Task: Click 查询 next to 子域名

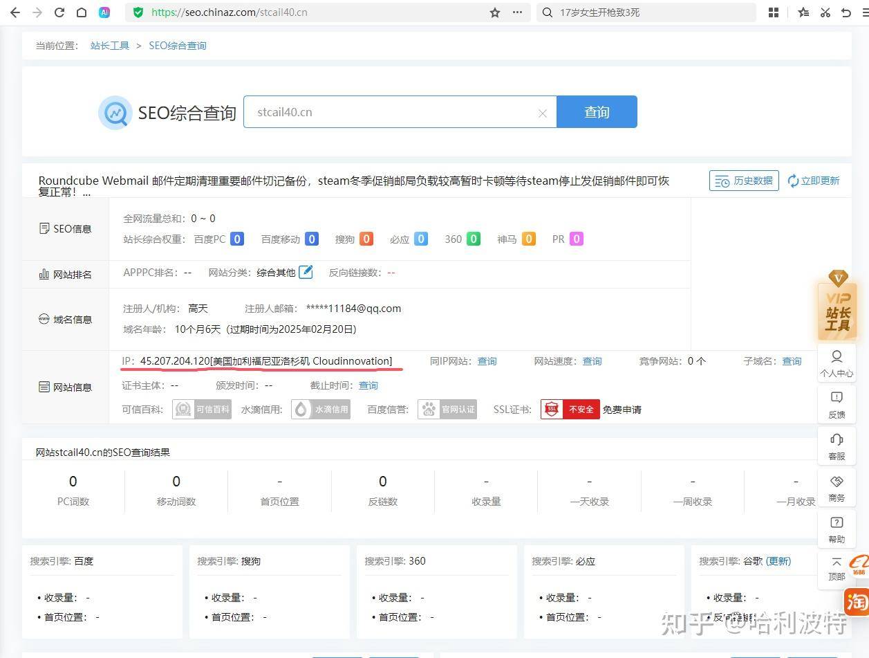Action: (x=792, y=361)
